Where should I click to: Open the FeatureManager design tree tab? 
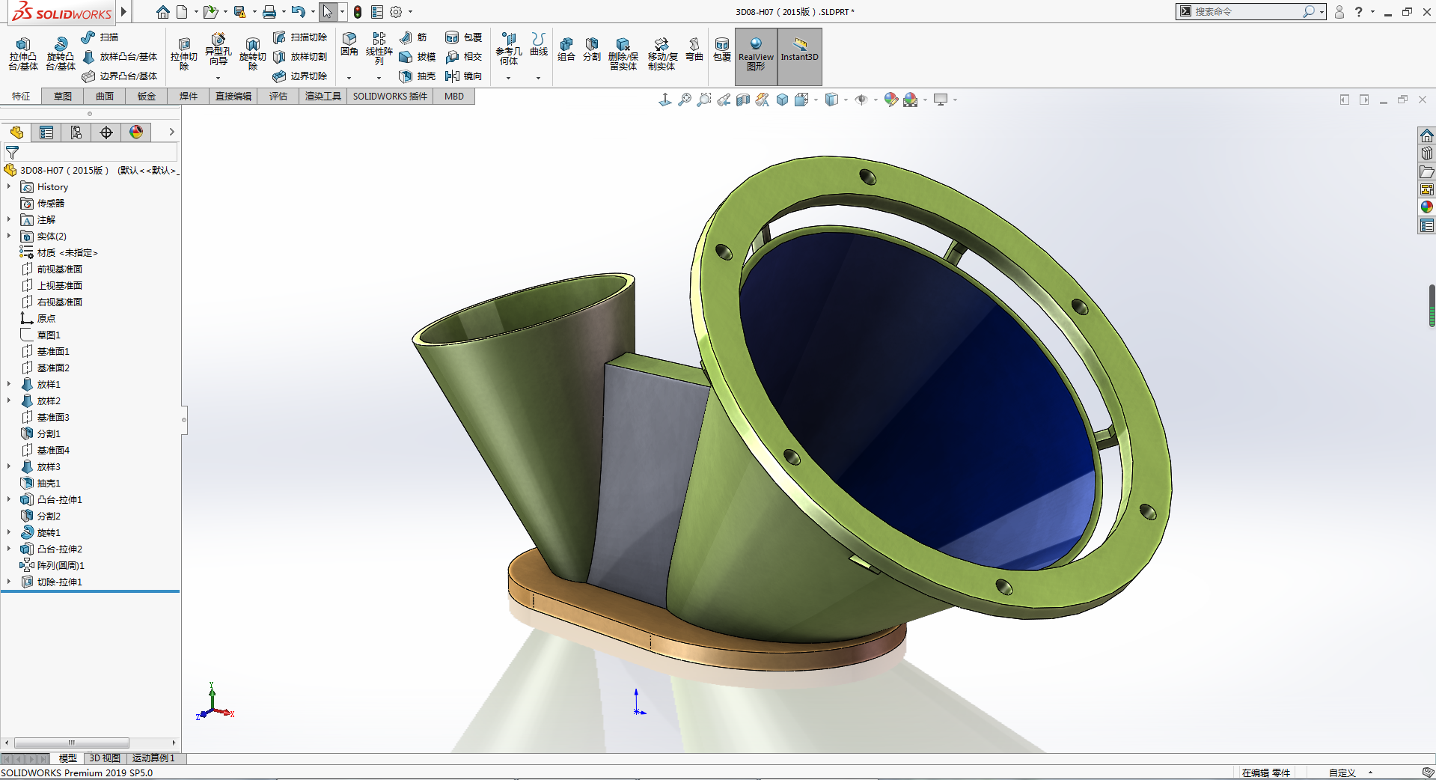click(16, 132)
